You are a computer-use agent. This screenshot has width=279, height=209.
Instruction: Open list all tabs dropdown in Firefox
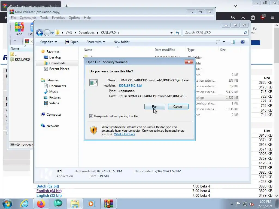point(235,6)
